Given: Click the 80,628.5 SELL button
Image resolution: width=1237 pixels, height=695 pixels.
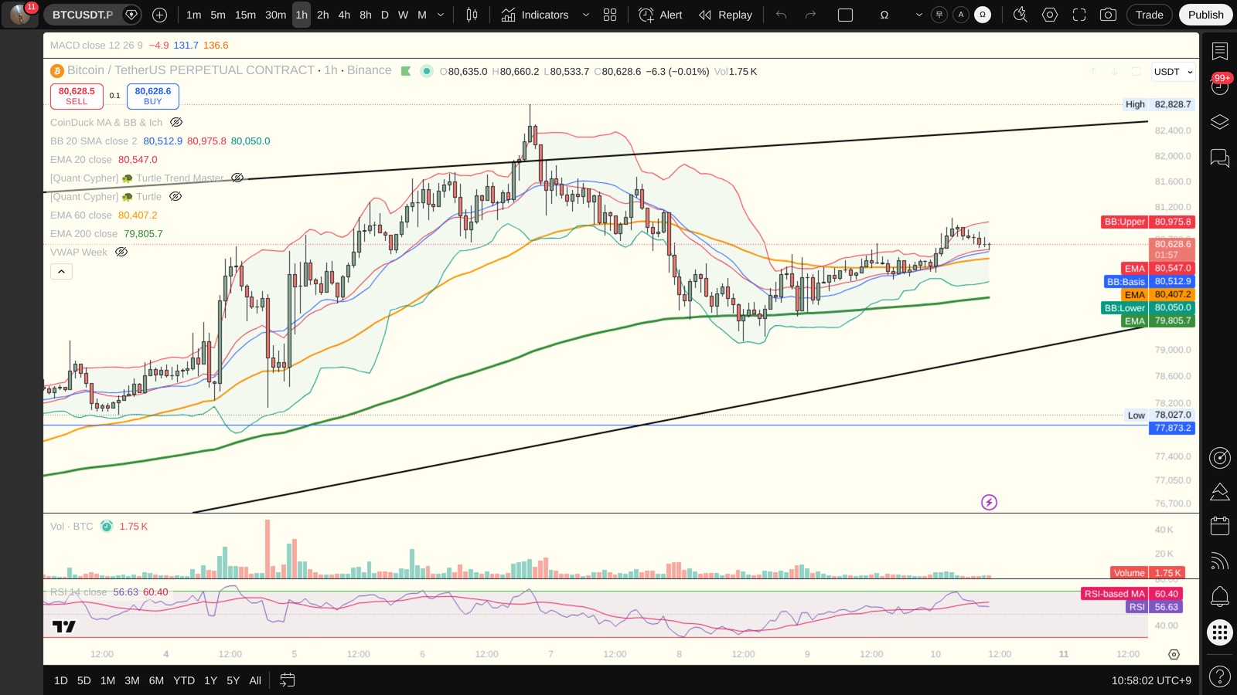Looking at the screenshot, I should tap(77, 96).
